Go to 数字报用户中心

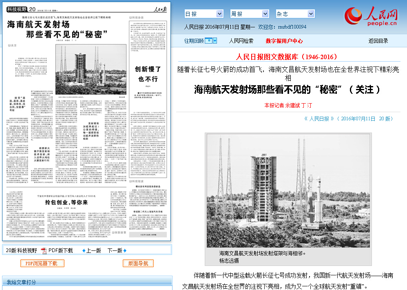click(x=284, y=41)
